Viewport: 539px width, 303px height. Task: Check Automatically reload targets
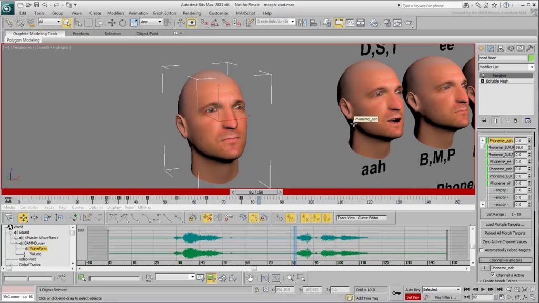tap(481, 250)
